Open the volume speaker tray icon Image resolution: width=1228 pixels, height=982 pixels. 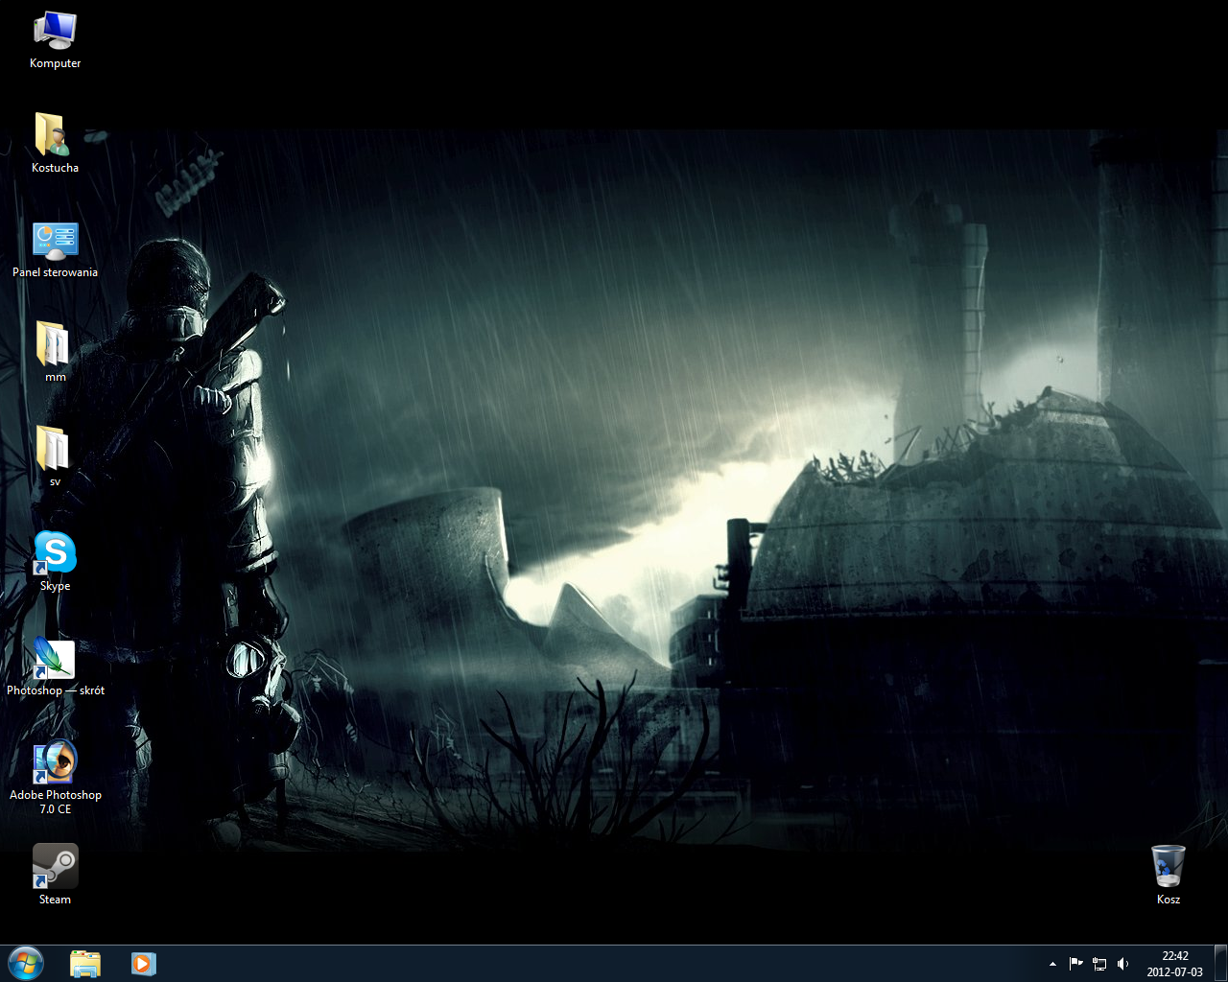(1123, 964)
